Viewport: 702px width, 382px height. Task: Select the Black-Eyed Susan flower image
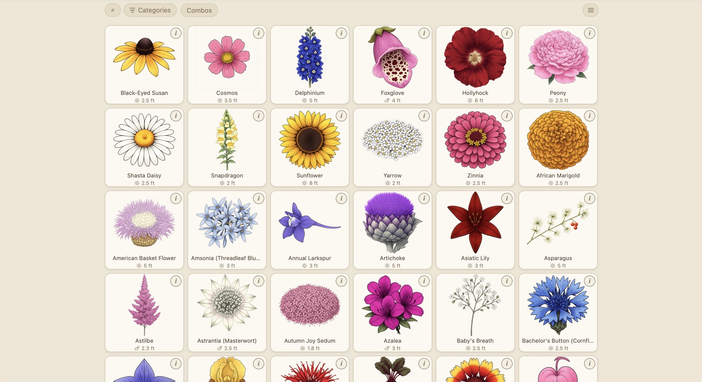[x=144, y=57]
